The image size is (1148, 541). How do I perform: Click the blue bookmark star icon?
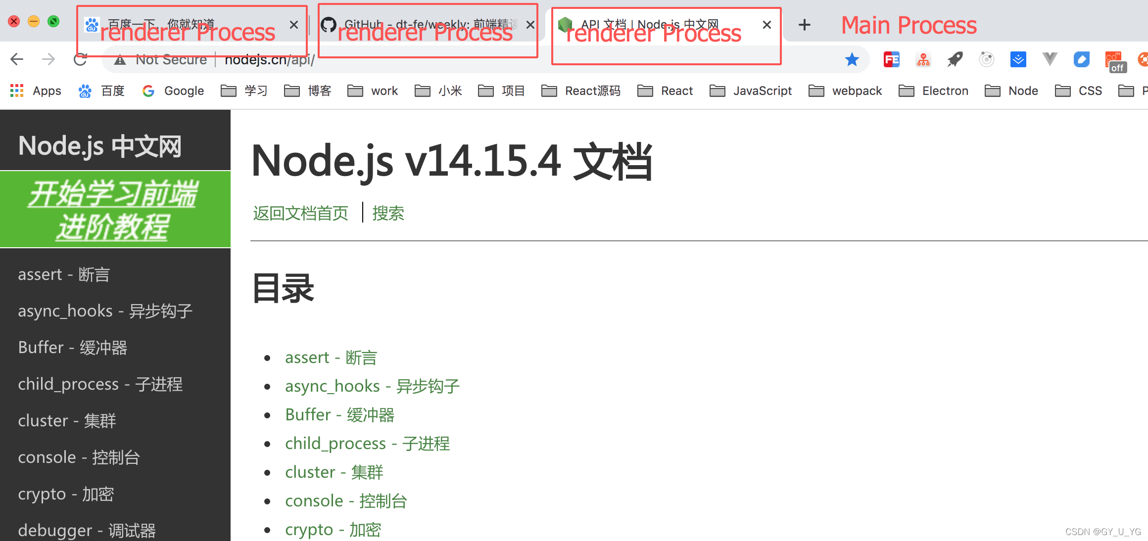click(852, 60)
